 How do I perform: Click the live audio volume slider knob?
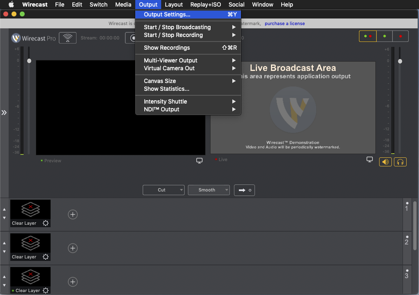[400, 61]
